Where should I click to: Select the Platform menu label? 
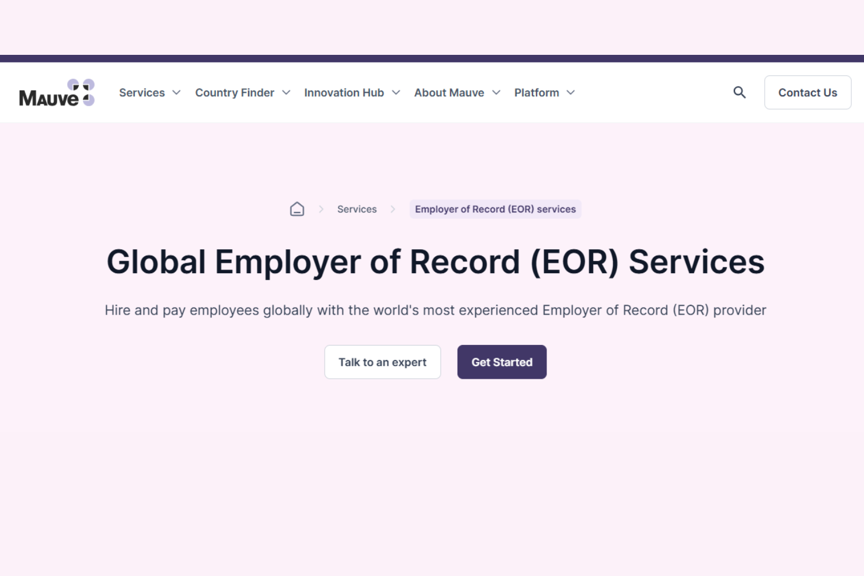pyautogui.click(x=536, y=93)
